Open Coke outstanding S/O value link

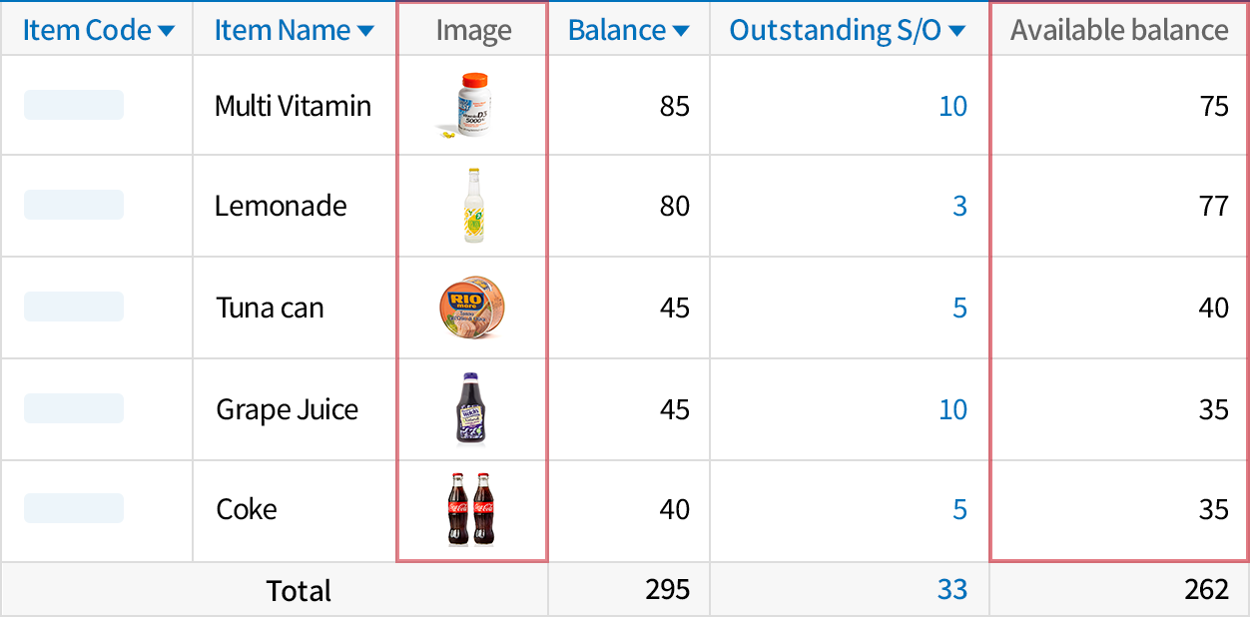(959, 509)
